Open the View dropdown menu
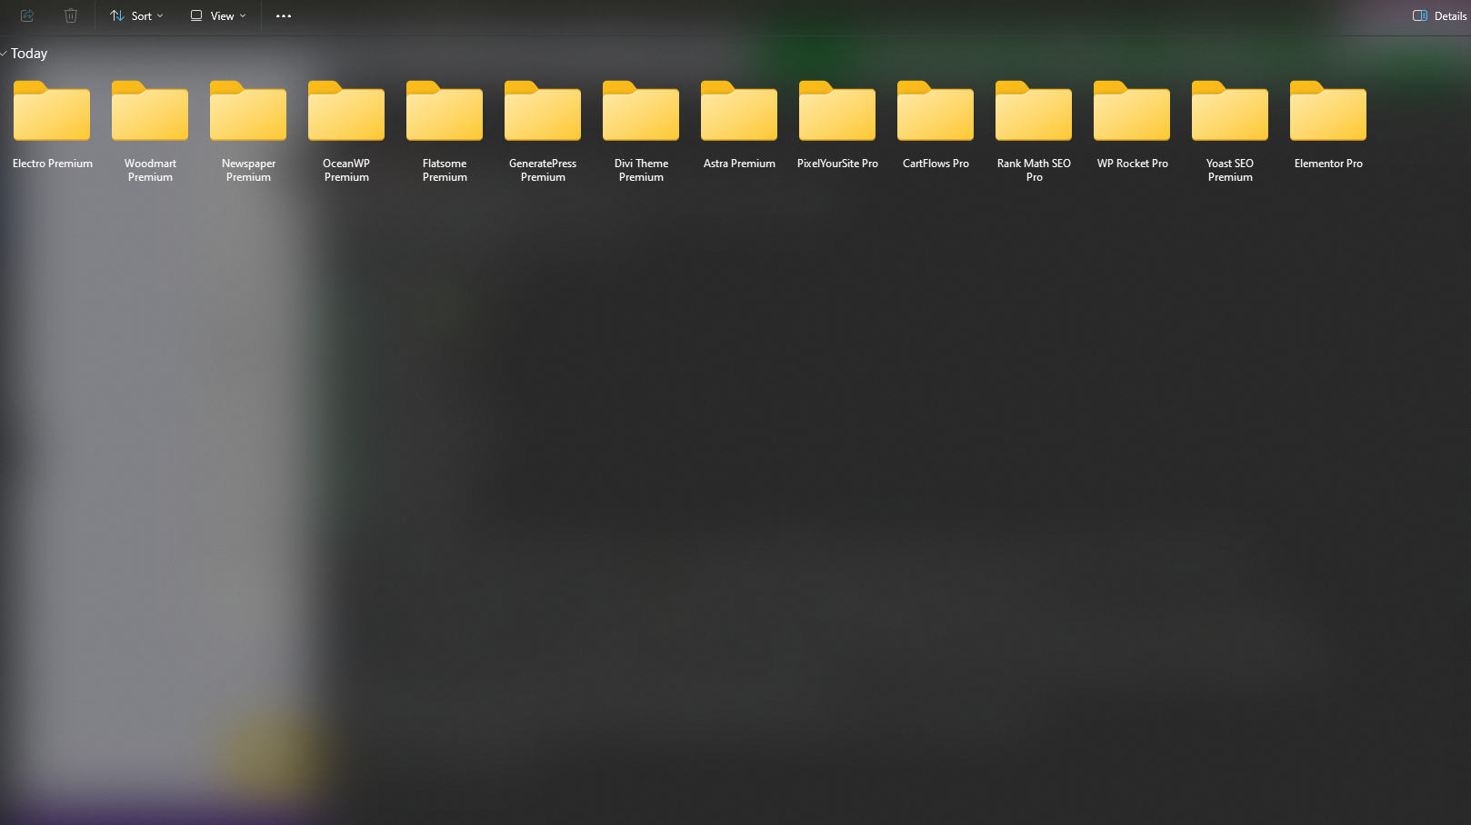 click(218, 15)
